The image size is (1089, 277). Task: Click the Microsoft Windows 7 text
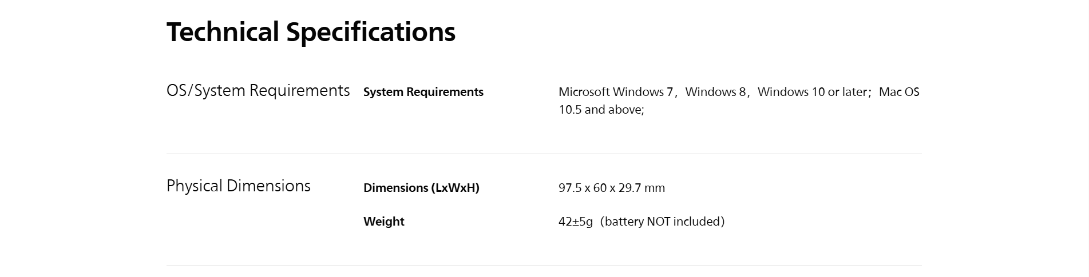pyautogui.click(x=615, y=92)
